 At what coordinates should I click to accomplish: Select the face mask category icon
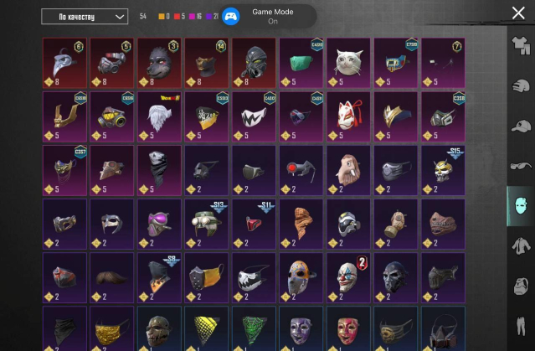(521, 206)
